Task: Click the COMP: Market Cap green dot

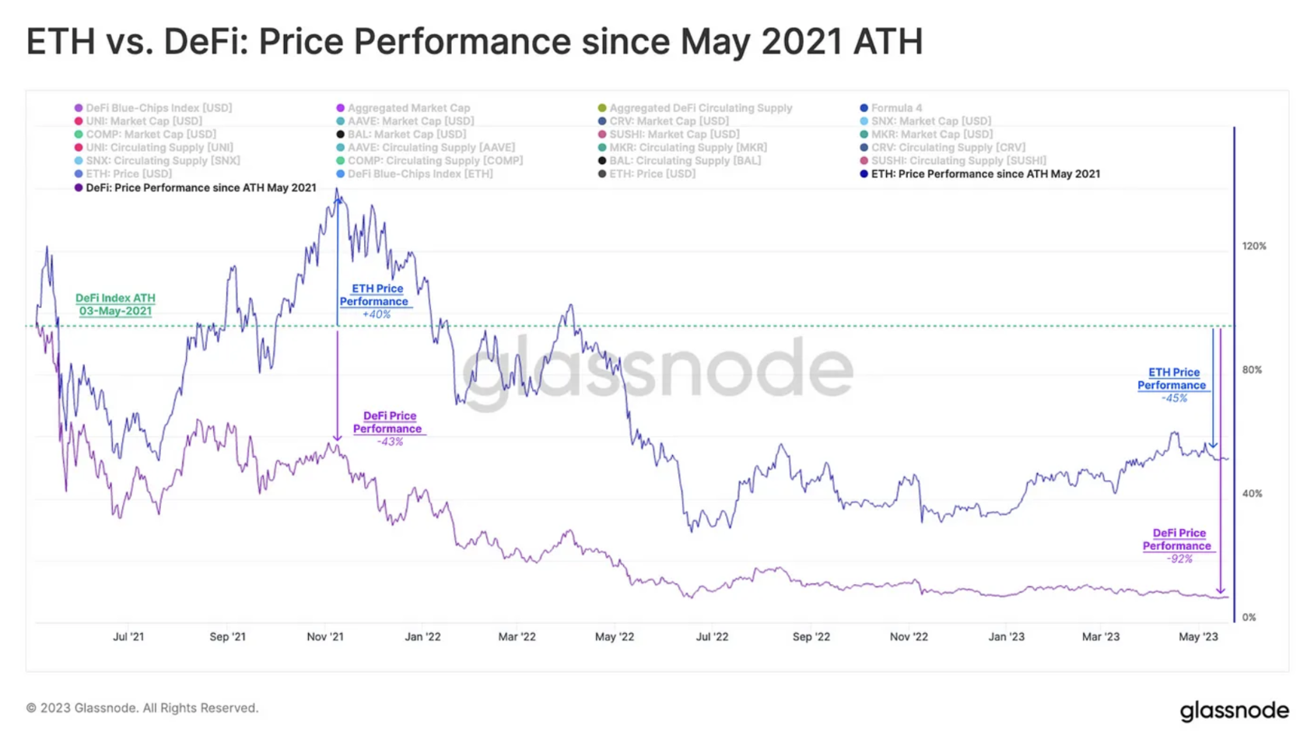Action: coord(79,135)
